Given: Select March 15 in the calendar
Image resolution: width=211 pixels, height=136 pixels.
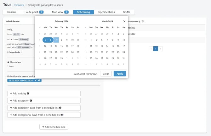Looking at the screenshot, I should [113, 46].
